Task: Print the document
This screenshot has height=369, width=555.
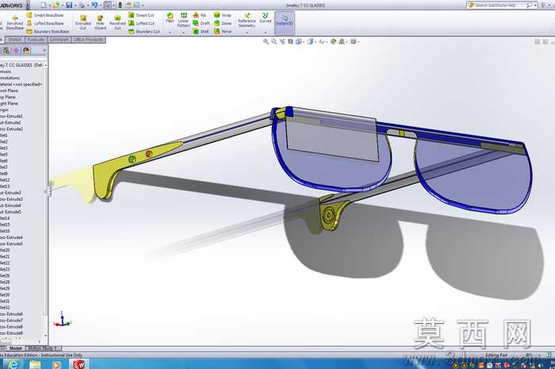Action: pyautogui.click(x=82, y=5)
